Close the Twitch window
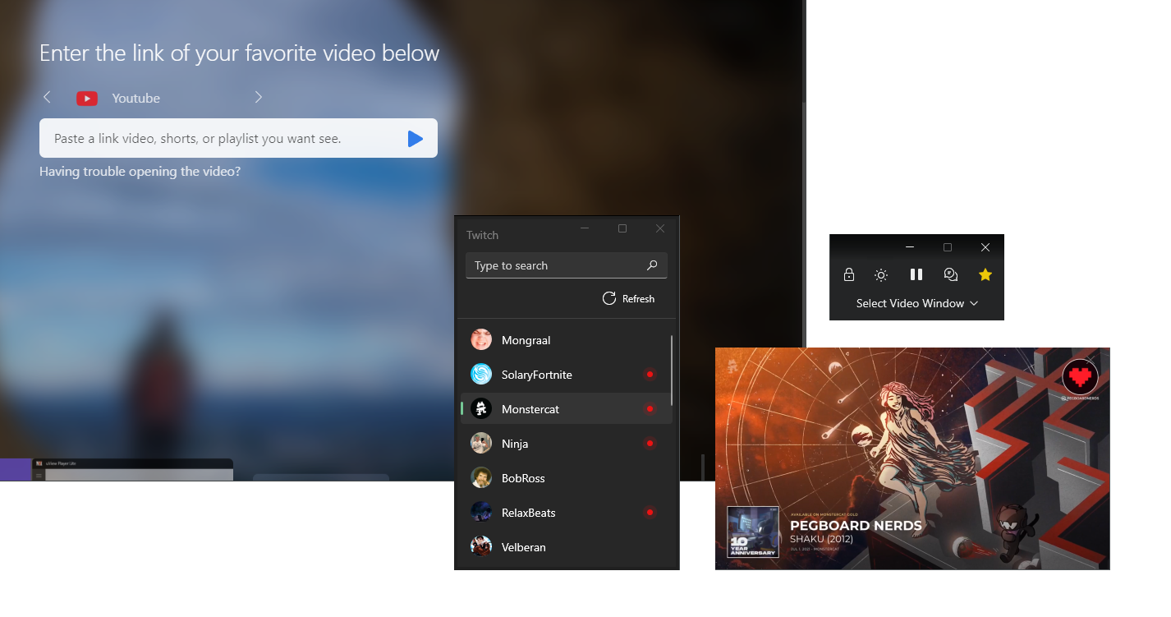 (660, 228)
